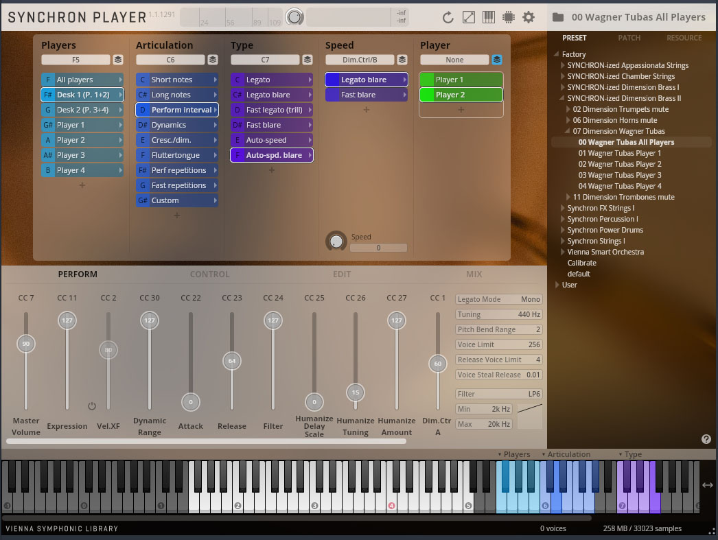Toggle the keyboard display icon in header
The width and height of the screenshot is (718, 540).
(489, 17)
